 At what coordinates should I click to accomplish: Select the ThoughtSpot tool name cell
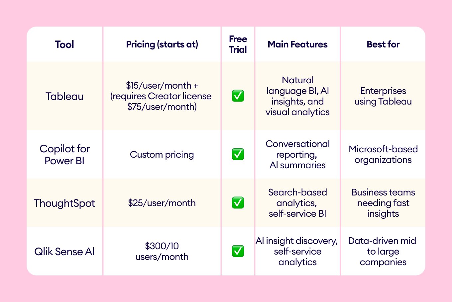pos(64,203)
